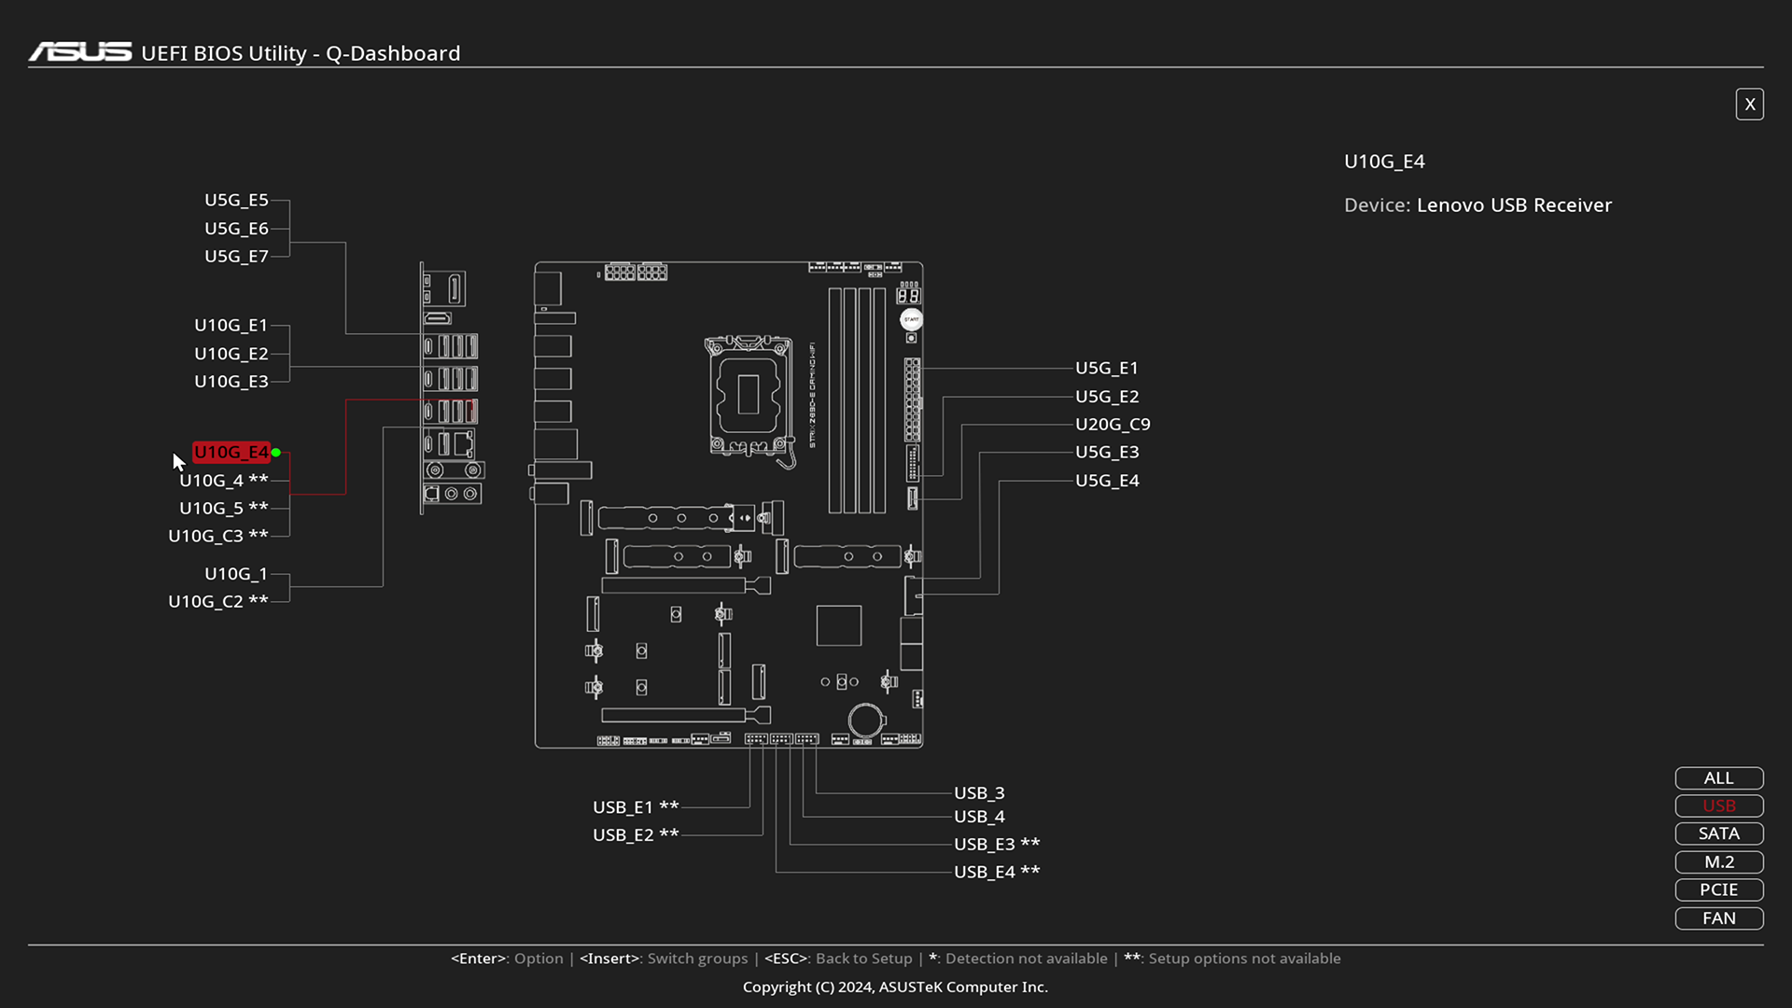
Task: Click the green indicator dot beside U10G_E4
Action: [276, 453]
